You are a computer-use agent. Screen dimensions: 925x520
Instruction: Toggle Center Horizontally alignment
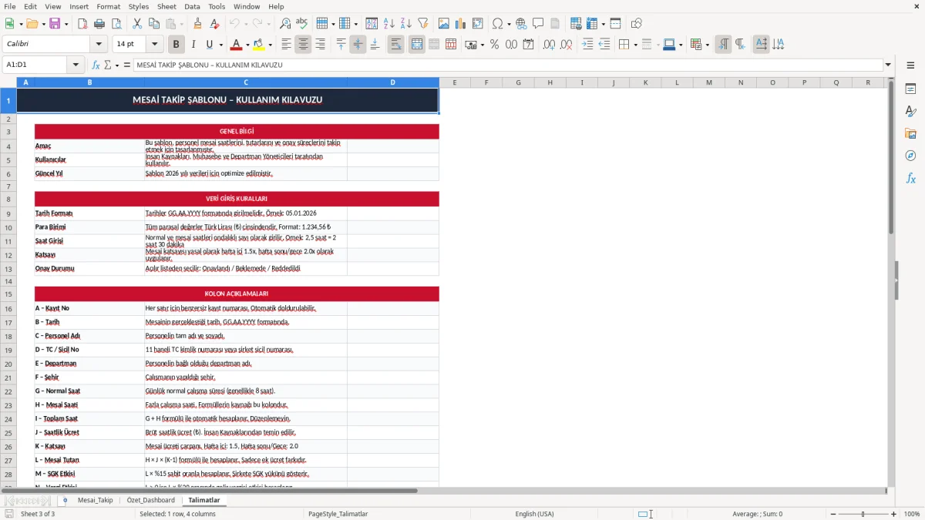coord(303,45)
